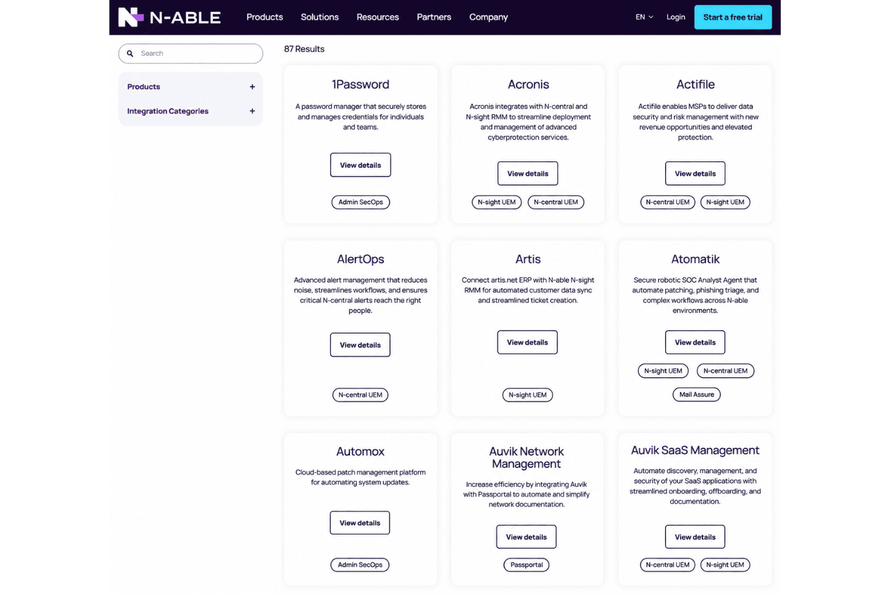Screen dimensions: 890x594
Task: Click Admin SecOps tag on 1Password card
Action: point(361,202)
